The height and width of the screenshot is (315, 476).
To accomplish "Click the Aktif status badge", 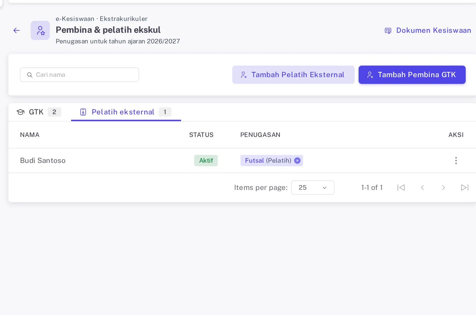I will [206, 161].
